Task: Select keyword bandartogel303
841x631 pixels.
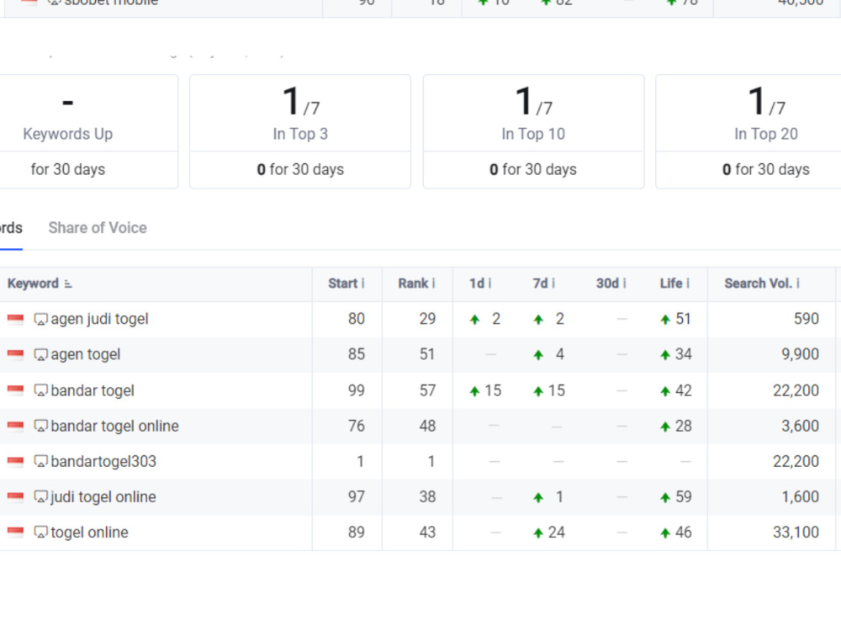Action: [x=103, y=461]
